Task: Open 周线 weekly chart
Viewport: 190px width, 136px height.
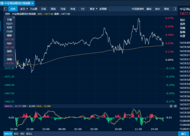Action: 53,9
